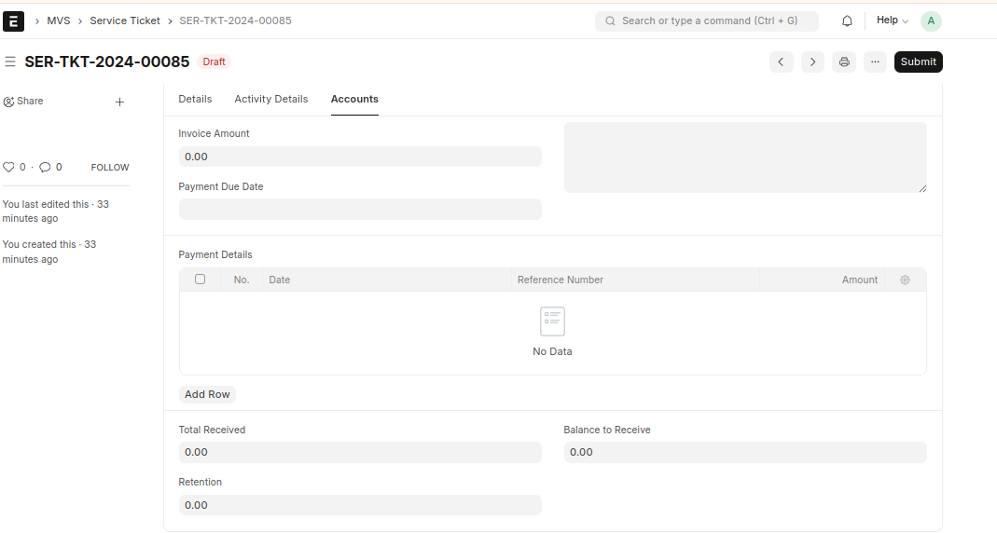Click the Payment Due Date field
This screenshot has height=533, width=997.
click(359, 209)
